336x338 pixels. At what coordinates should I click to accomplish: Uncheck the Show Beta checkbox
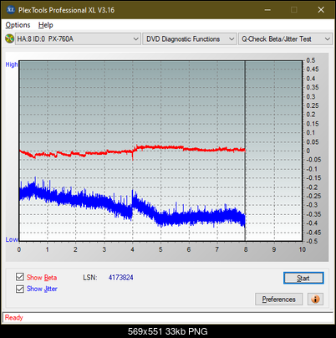[20, 277]
